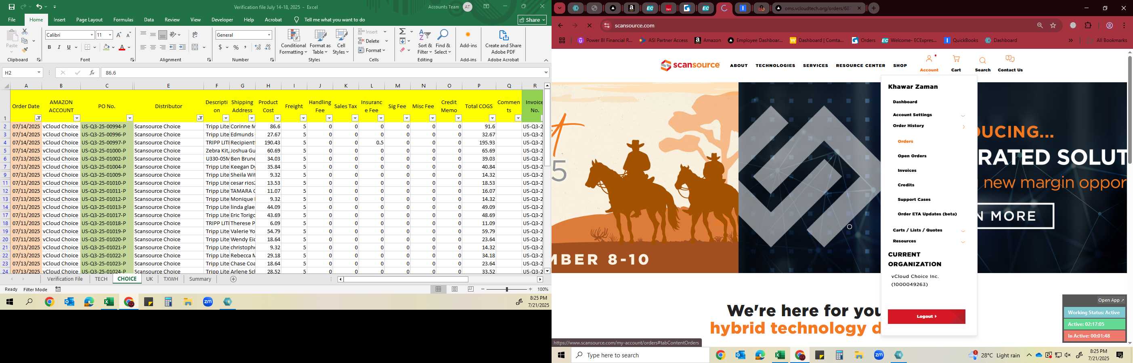Bookmark page with the star icon

click(1053, 25)
